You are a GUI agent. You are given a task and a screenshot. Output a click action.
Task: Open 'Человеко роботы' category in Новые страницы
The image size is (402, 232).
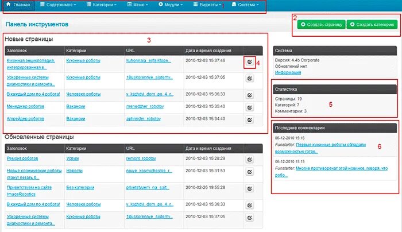tap(83, 94)
